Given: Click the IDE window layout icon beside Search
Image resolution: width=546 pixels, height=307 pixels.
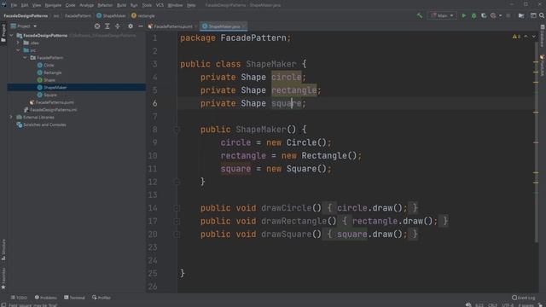Looking at the screenshot, I should click(533, 15).
